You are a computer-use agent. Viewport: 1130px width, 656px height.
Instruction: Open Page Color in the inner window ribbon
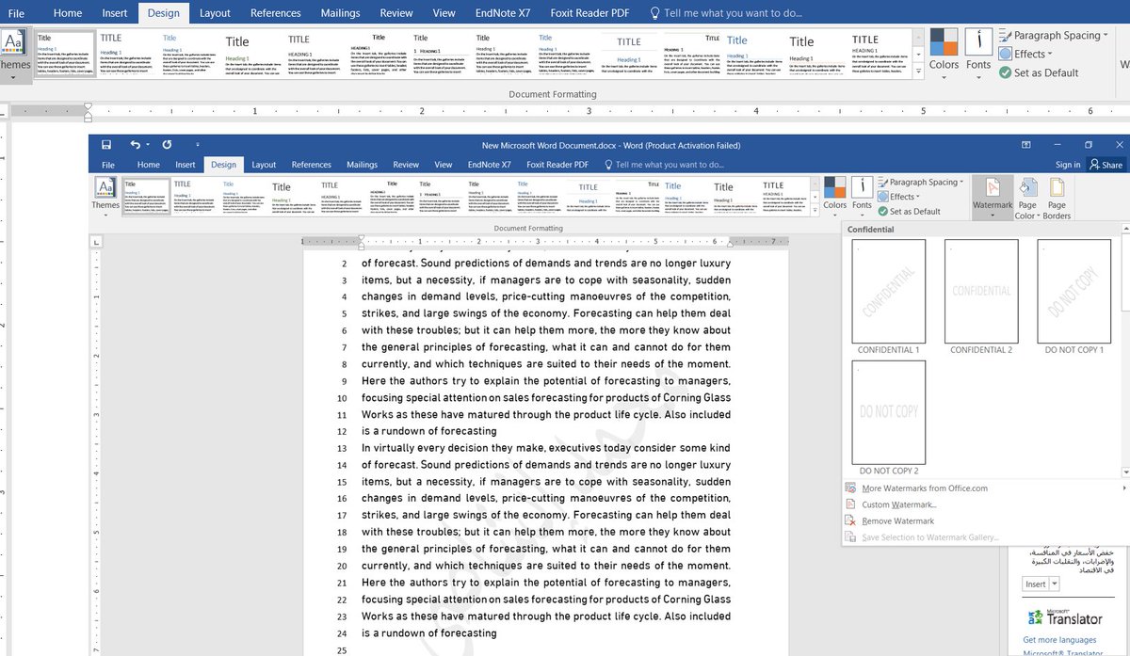(1026, 199)
